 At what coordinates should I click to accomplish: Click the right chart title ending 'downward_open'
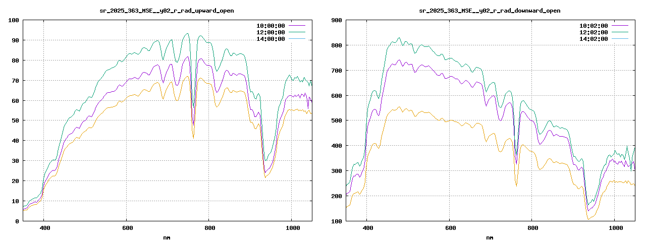pyautogui.click(x=490, y=11)
